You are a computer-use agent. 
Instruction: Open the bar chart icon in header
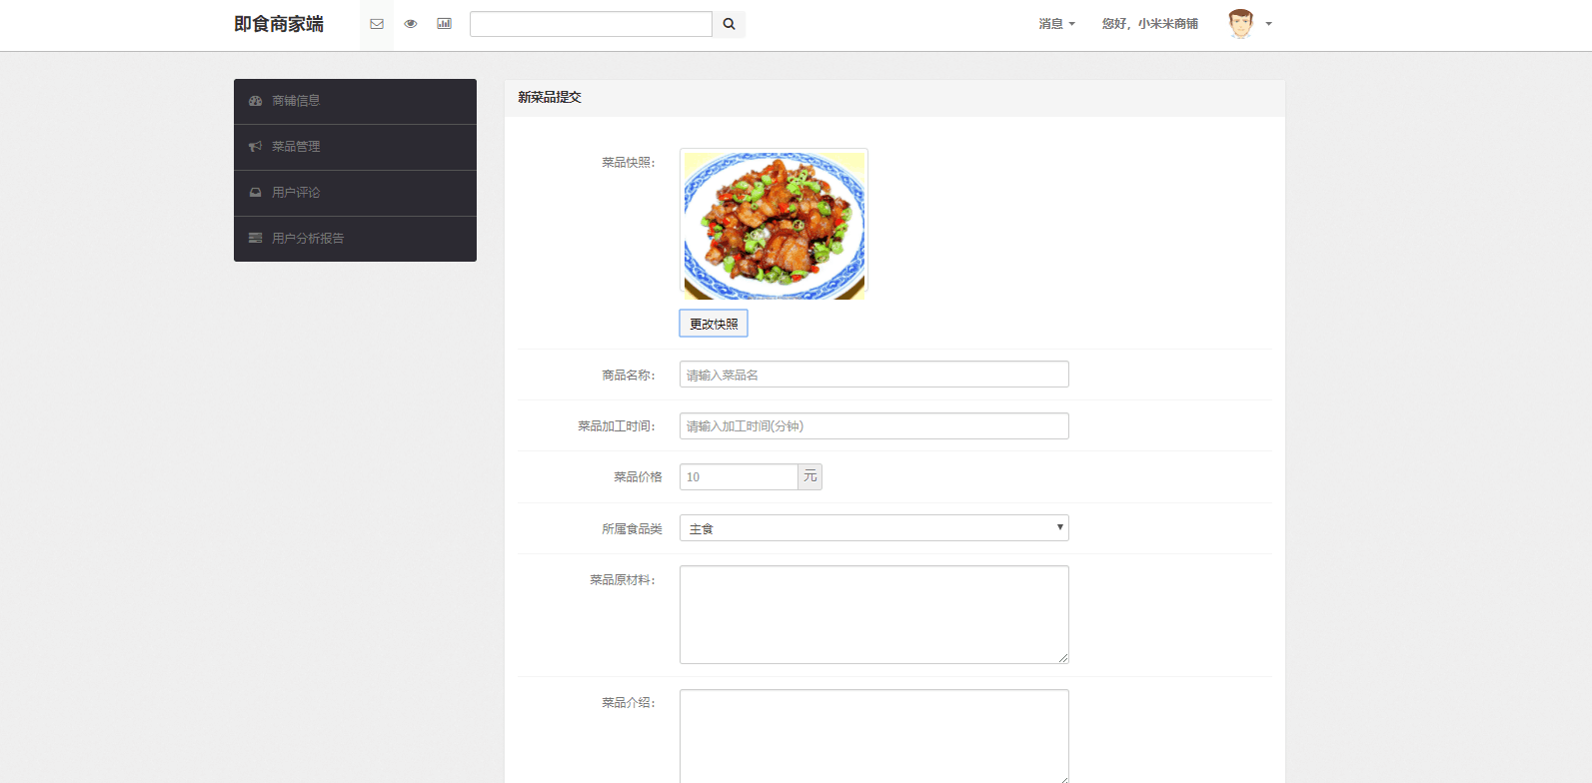coord(445,24)
